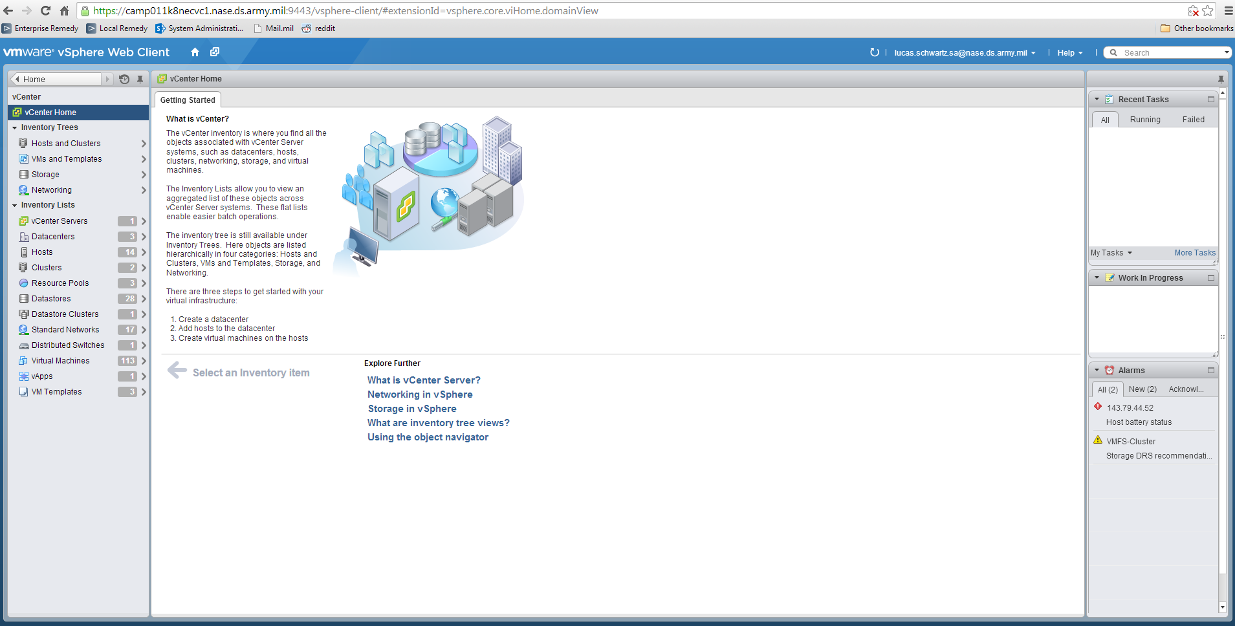Screen dimensions: 1235x626
Task: Bookmark this page with the star icon
Action: (x=1207, y=10)
